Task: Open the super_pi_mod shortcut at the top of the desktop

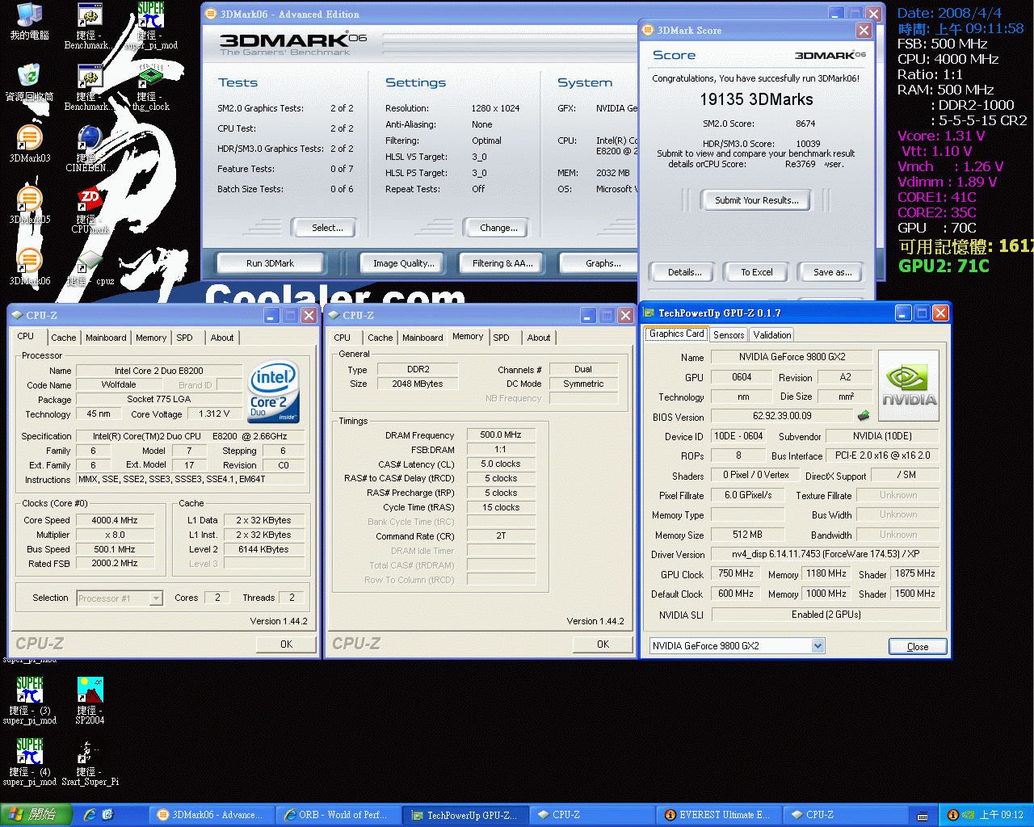Action: [x=150, y=26]
